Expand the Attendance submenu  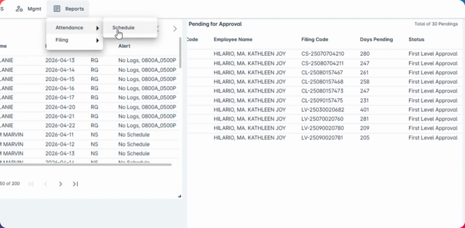coord(75,28)
